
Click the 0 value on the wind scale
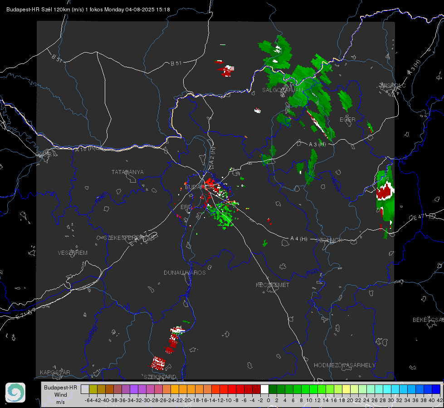(268, 400)
